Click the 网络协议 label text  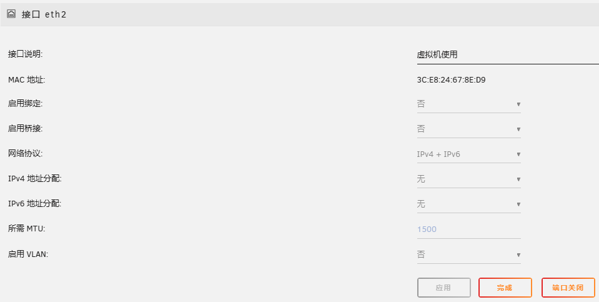point(25,153)
